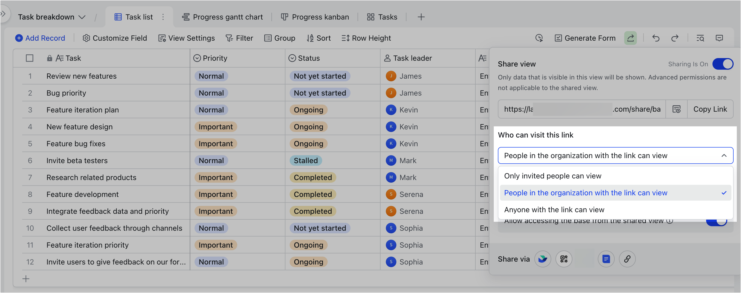Image resolution: width=741 pixels, height=293 pixels.
Task: Click the Stalled status tag
Action: click(305, 160)
